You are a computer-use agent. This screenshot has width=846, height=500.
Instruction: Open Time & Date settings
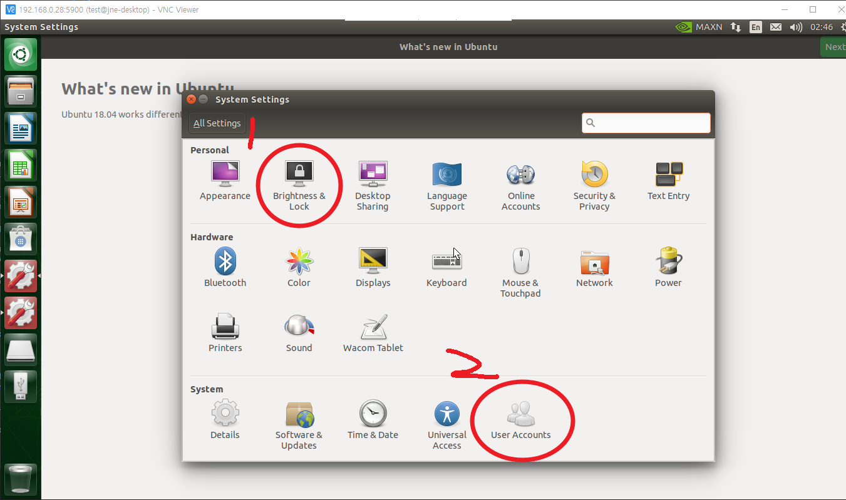click(373, 421)
